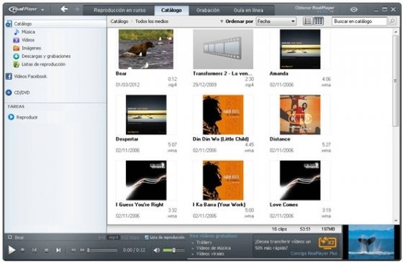The image size is (403, 262).
Task: Click the catalog scroll down arrow
Action: click(395, 220)
